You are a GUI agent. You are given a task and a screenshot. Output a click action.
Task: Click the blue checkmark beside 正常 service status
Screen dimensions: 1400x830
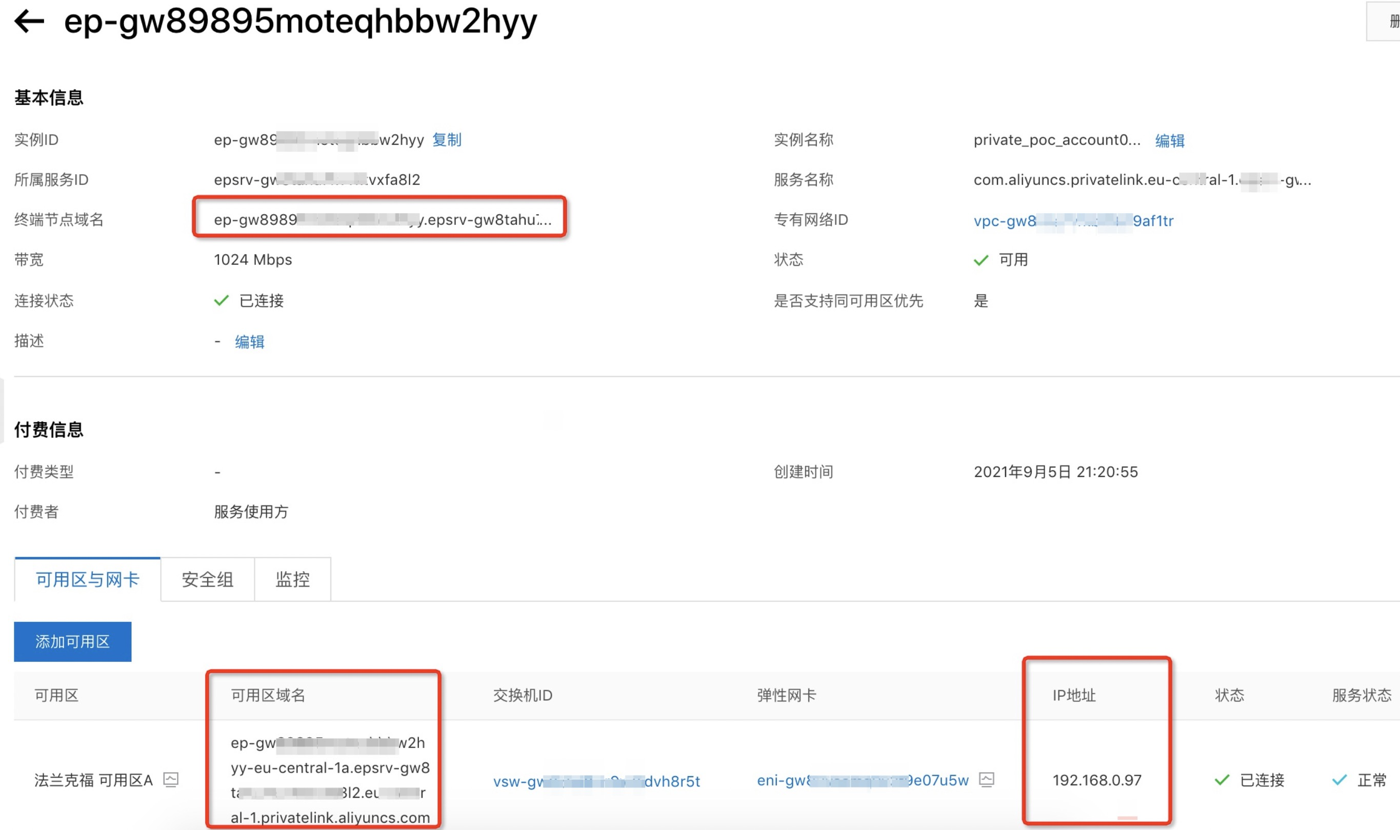tap(1339, 780)
